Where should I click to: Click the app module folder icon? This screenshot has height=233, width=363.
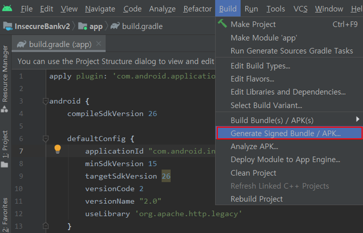pyautogui.click(x=82, y=26)
